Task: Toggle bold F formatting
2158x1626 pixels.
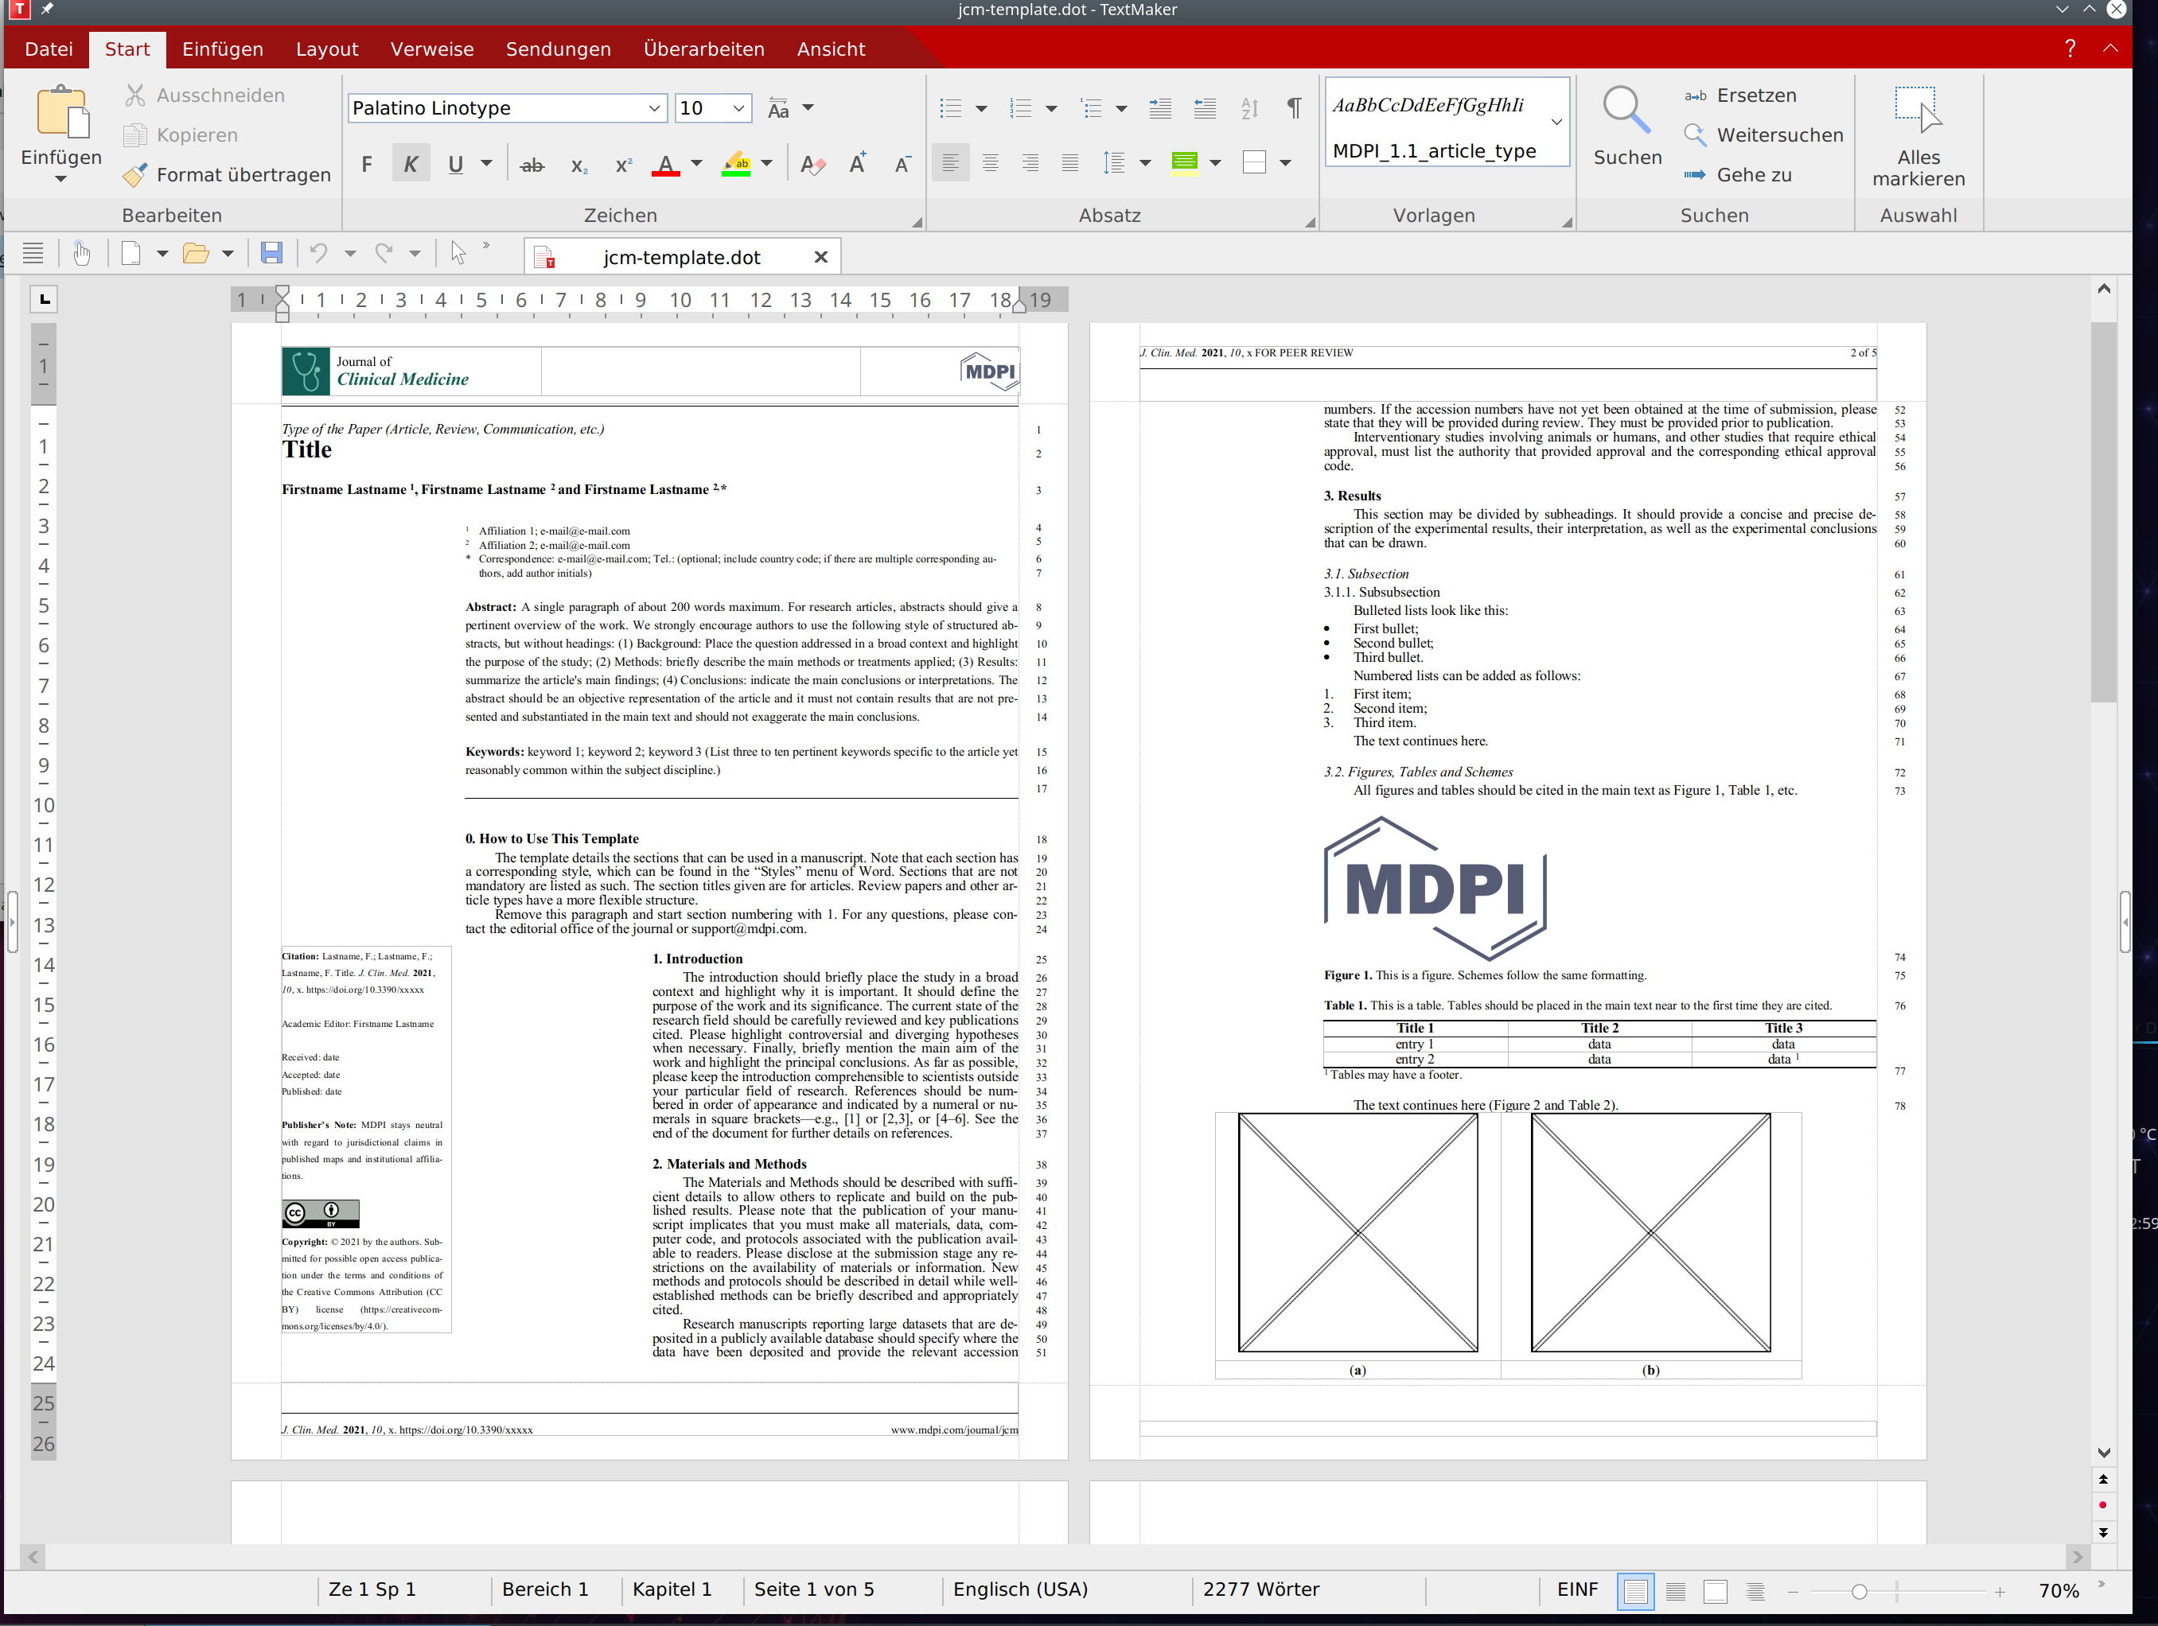Action: (367, 165)
